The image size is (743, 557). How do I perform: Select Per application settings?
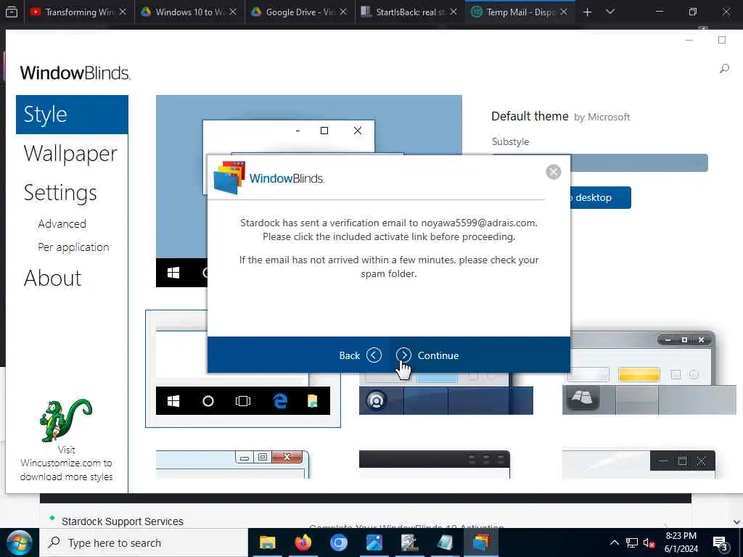pyautogui.click(x=73, y=247)
